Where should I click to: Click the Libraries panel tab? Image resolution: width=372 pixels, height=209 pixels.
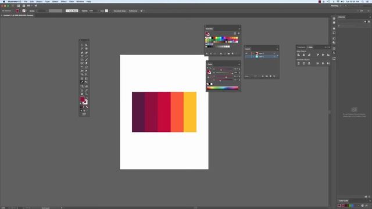click(342, 17)
